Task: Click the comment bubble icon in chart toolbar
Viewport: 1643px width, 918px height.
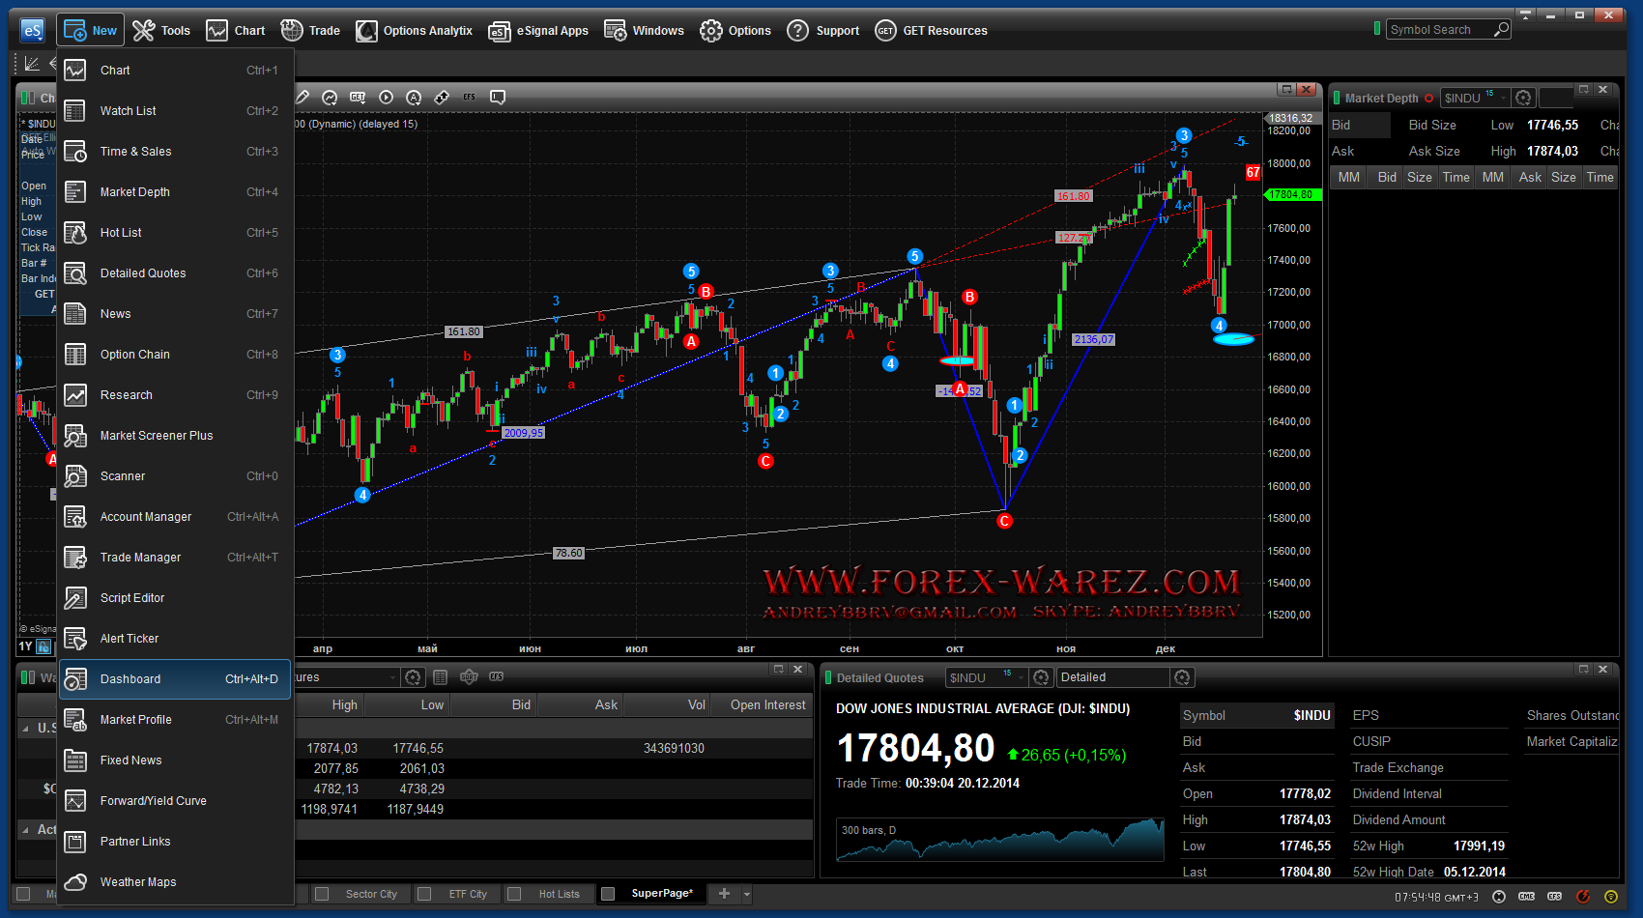Action: tap(498, 97)
